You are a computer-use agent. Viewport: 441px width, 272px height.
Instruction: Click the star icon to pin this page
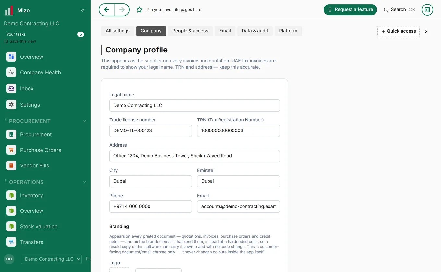(x=139, y=10)
